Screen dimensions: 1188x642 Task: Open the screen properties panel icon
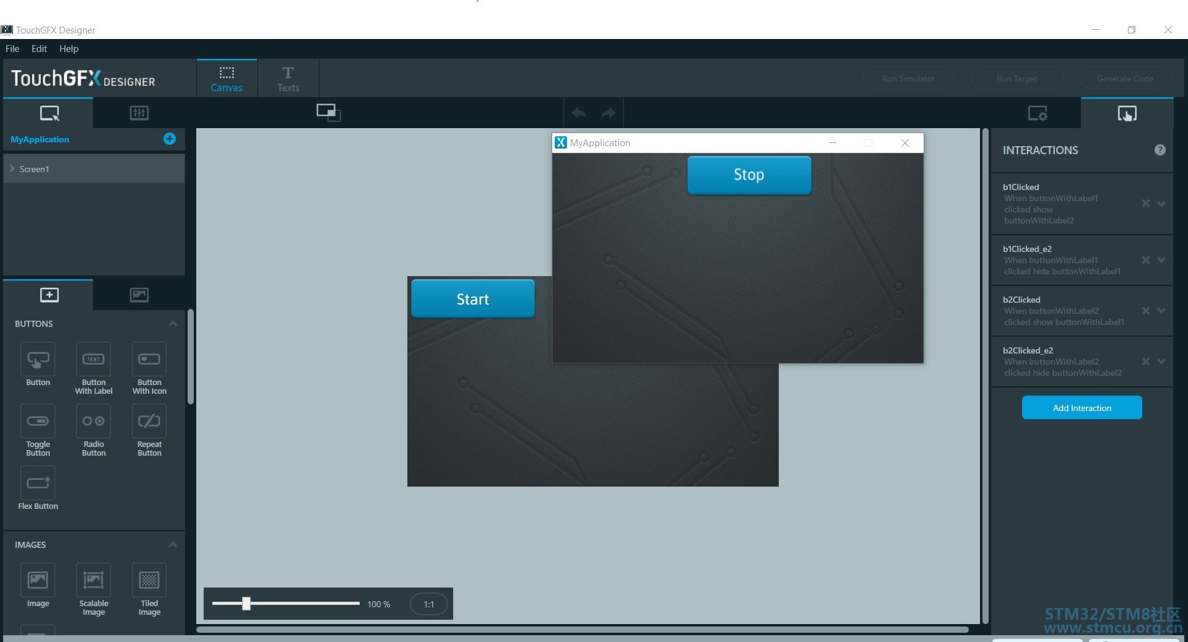click(x=1038, y=113)
